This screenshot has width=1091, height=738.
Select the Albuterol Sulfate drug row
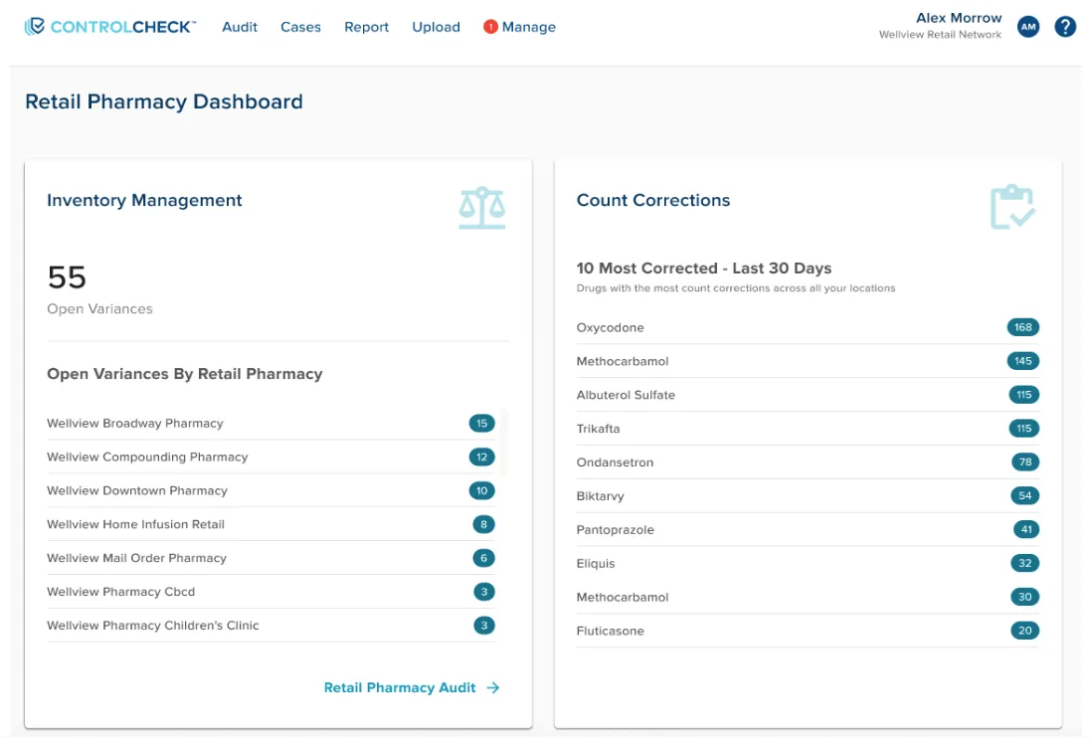(x=808, y=395)
